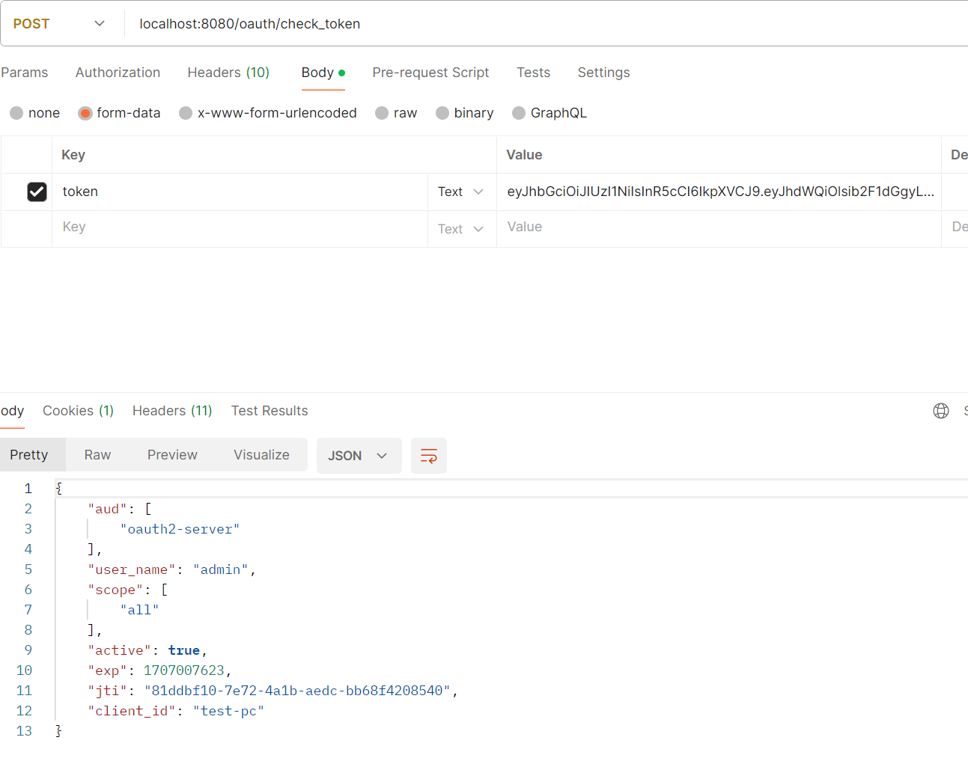Switch response view to Raw
The image size is (968, 767).
[97, 455]
